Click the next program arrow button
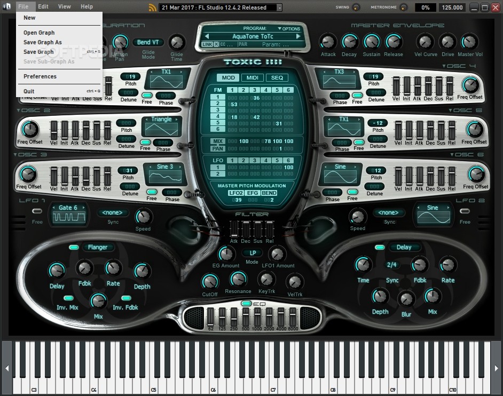This screenshot has width=503, height=396. 298,36
